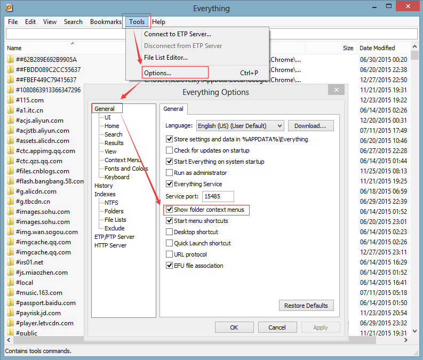Click folder icon of #payrisk.jd.com
423x360 pixels.
[x=10, y=313]
